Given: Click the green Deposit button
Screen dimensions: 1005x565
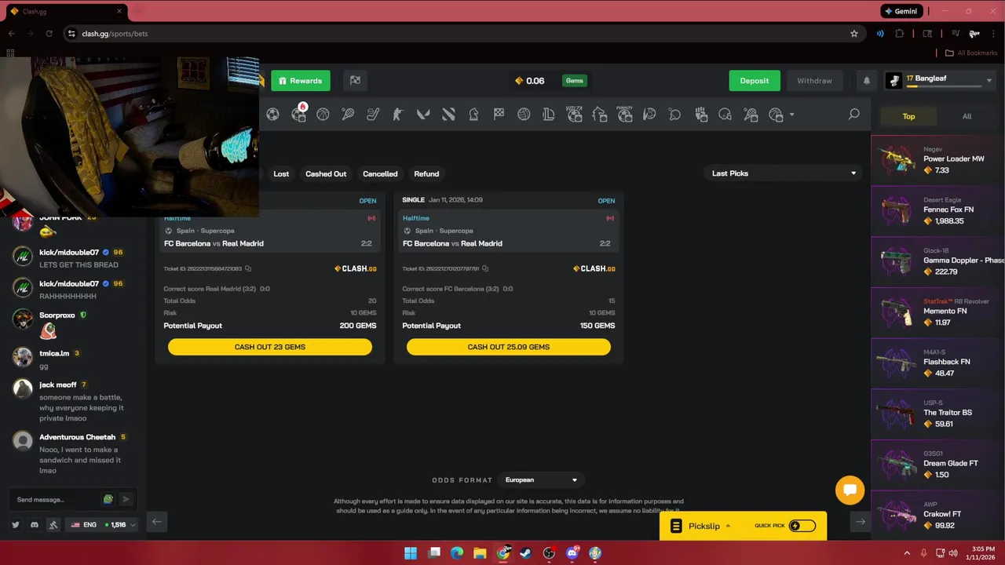Looking at the screenshot, I should 755,81.
